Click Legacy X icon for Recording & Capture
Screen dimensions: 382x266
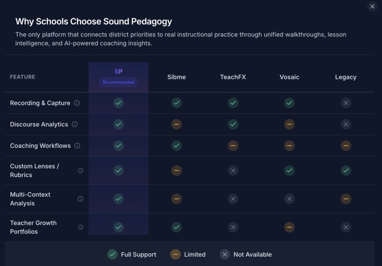pyautogui.click(x=346, y=103)
